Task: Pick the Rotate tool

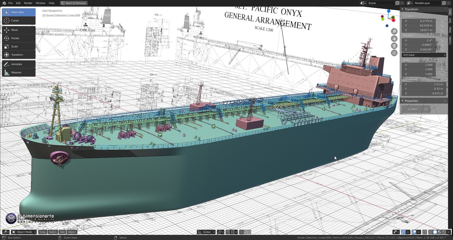Action: (x=19, y=38)
